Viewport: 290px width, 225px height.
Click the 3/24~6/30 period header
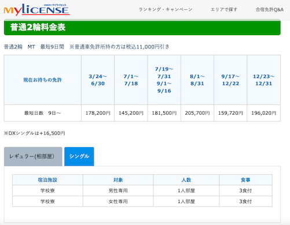[98, 80]
